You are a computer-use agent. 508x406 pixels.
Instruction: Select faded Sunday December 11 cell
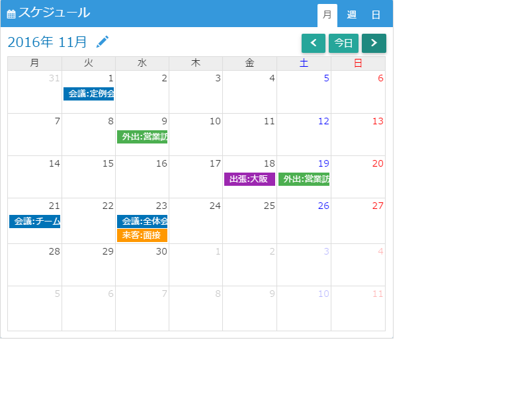[x=358, y=309]
